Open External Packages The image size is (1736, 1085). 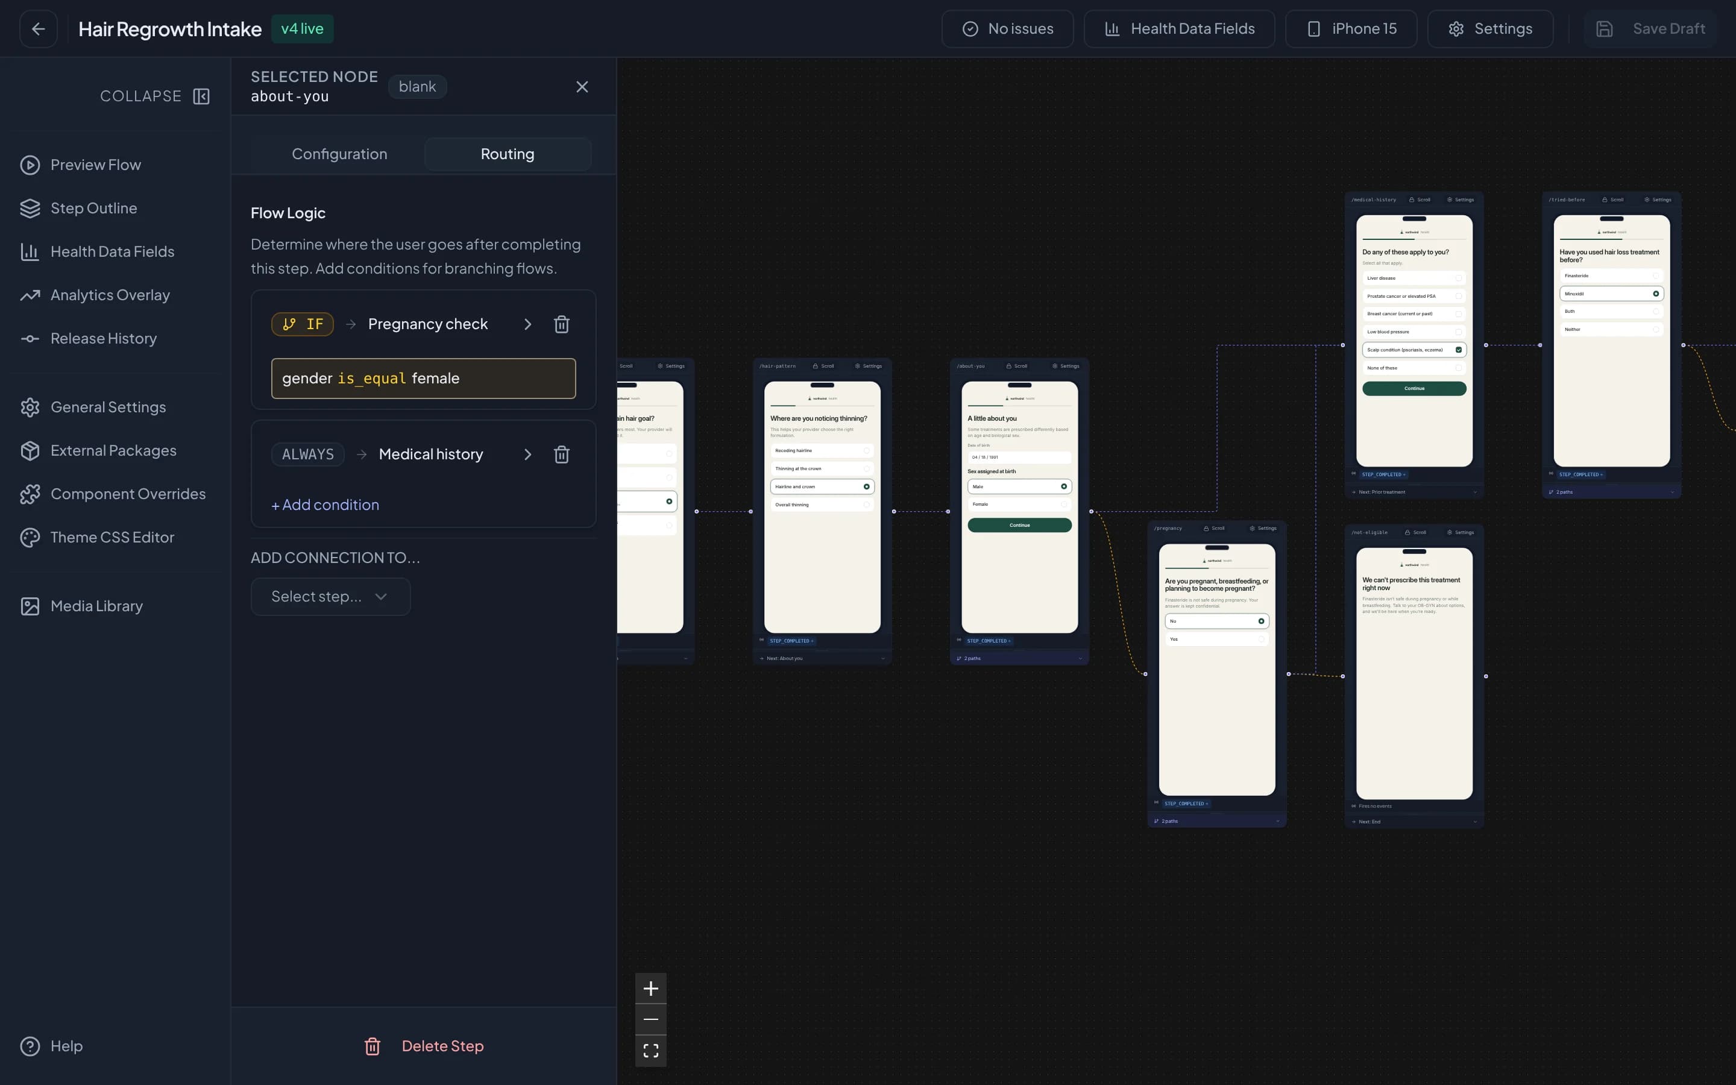(98, 451)
